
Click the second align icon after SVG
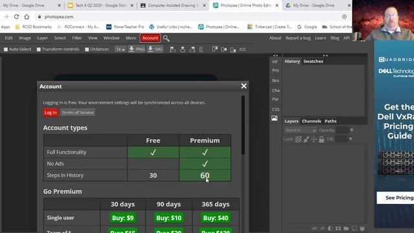182,49
